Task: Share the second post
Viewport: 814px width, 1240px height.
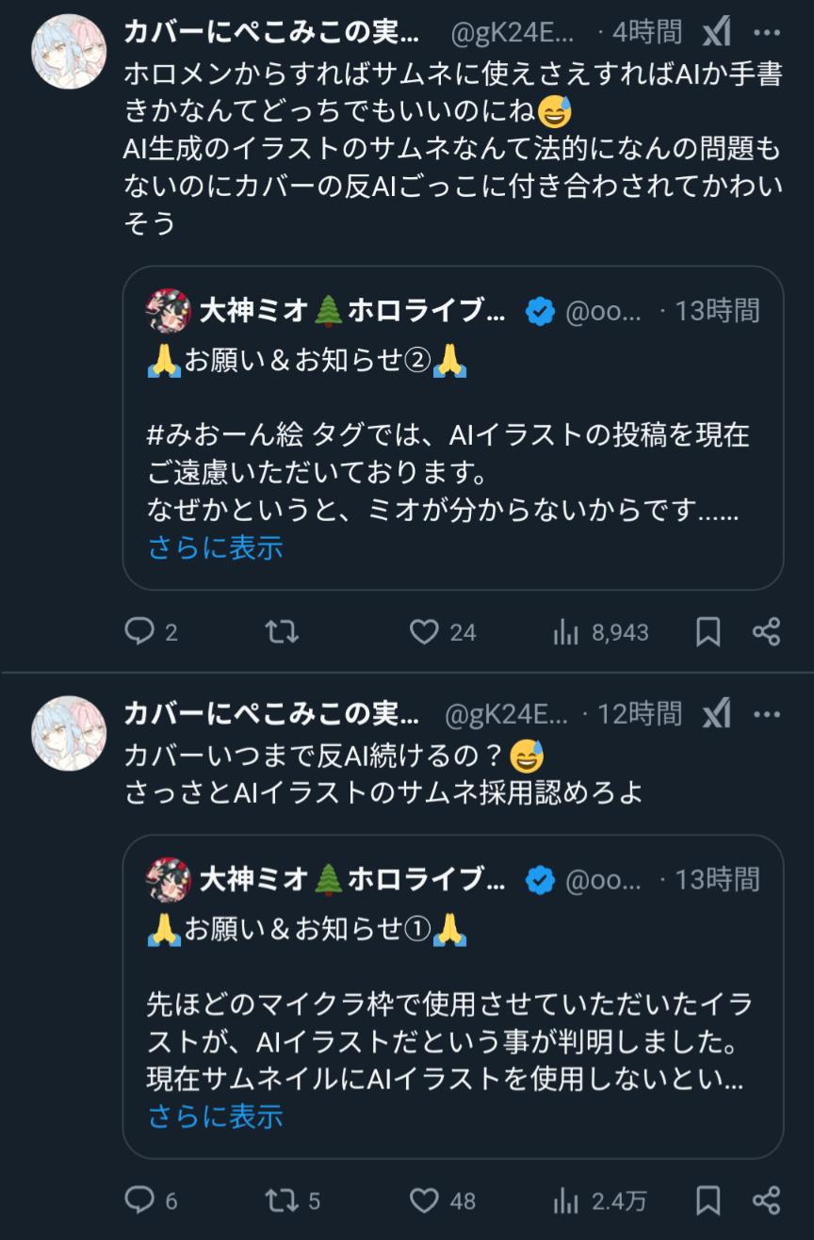Action: point(767,1200)
